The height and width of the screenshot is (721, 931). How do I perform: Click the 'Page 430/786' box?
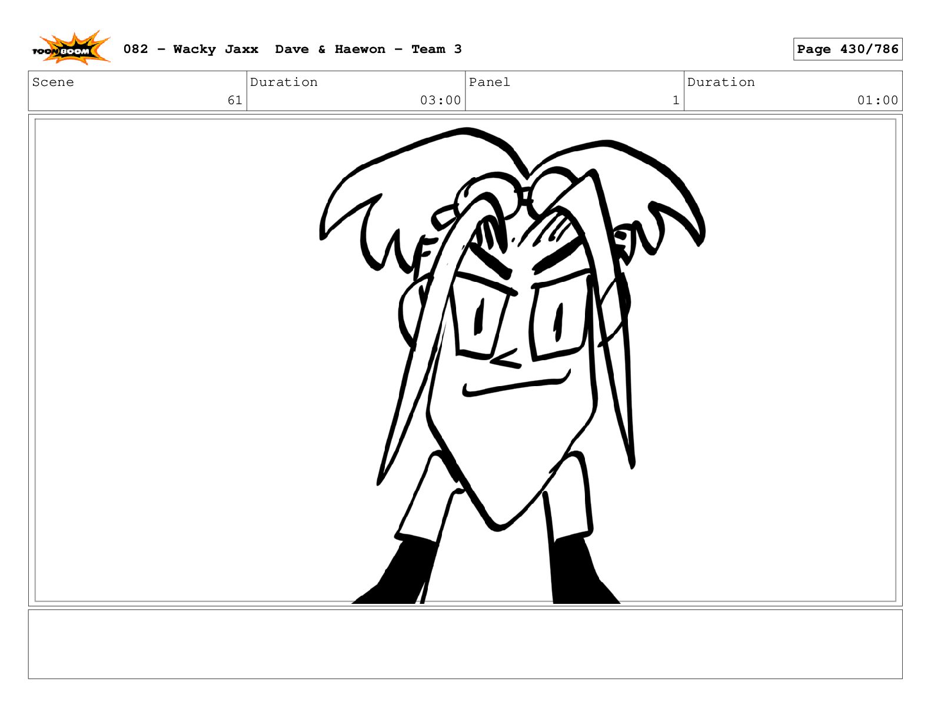[x=847, y=49]
